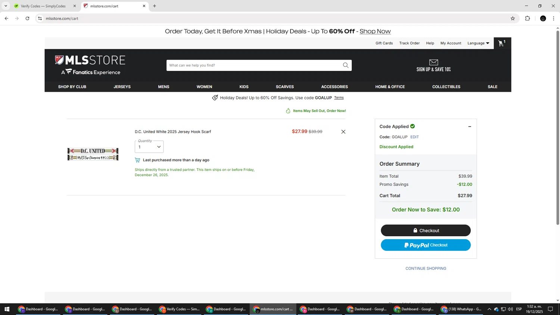560x315 pixels.
Task: View site information icon in address bar
Action: point(40,18)
